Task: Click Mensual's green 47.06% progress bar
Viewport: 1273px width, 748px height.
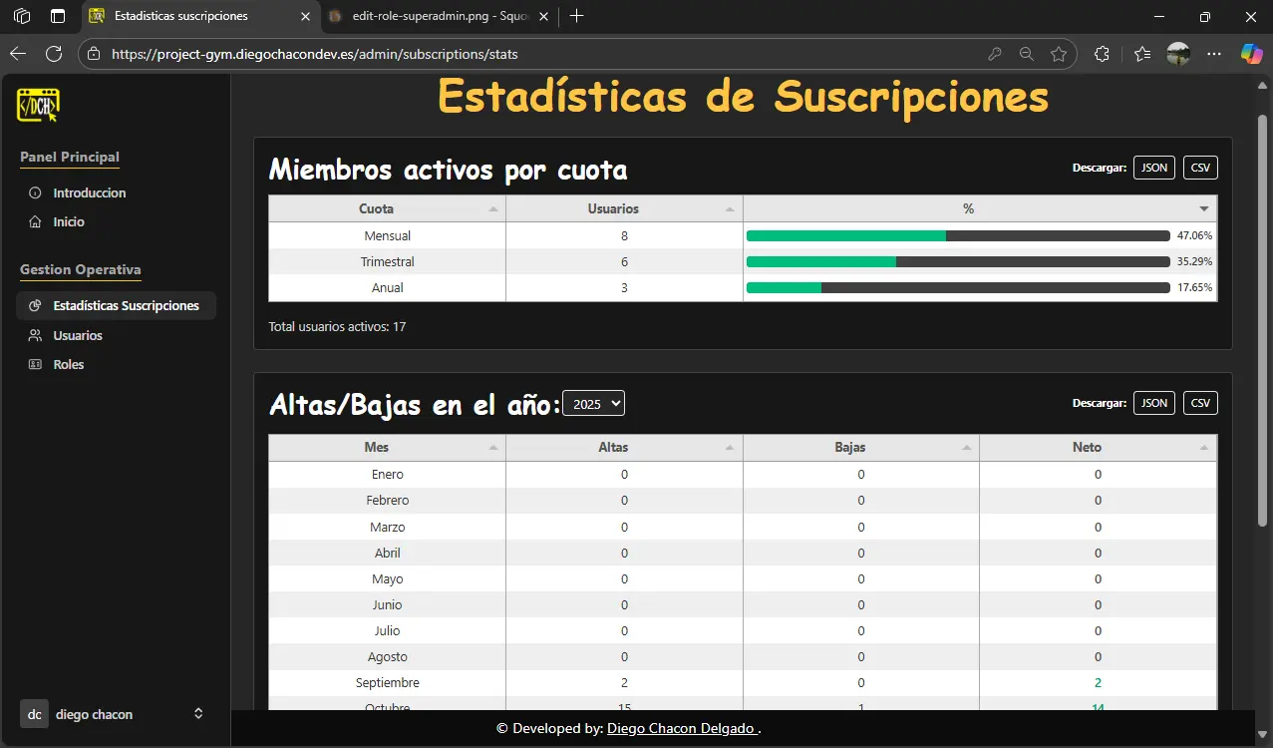Action: (845, 235)
